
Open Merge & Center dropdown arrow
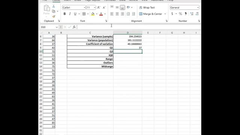click(x=165, y=14)
